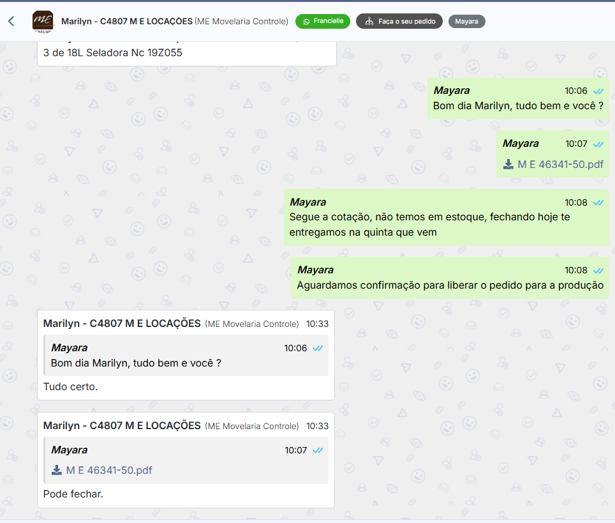615x523 pixels.
Task: Jump to quoted Bom dia Marilyn message
Action: point(136,363)
